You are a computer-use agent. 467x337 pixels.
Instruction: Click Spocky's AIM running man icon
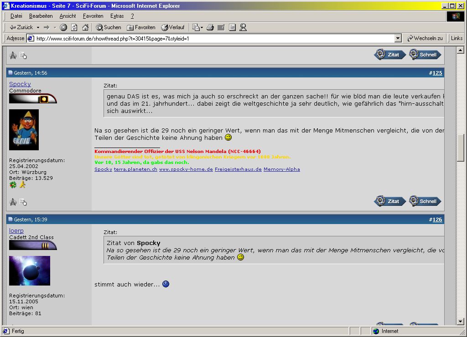pos(22,185)
